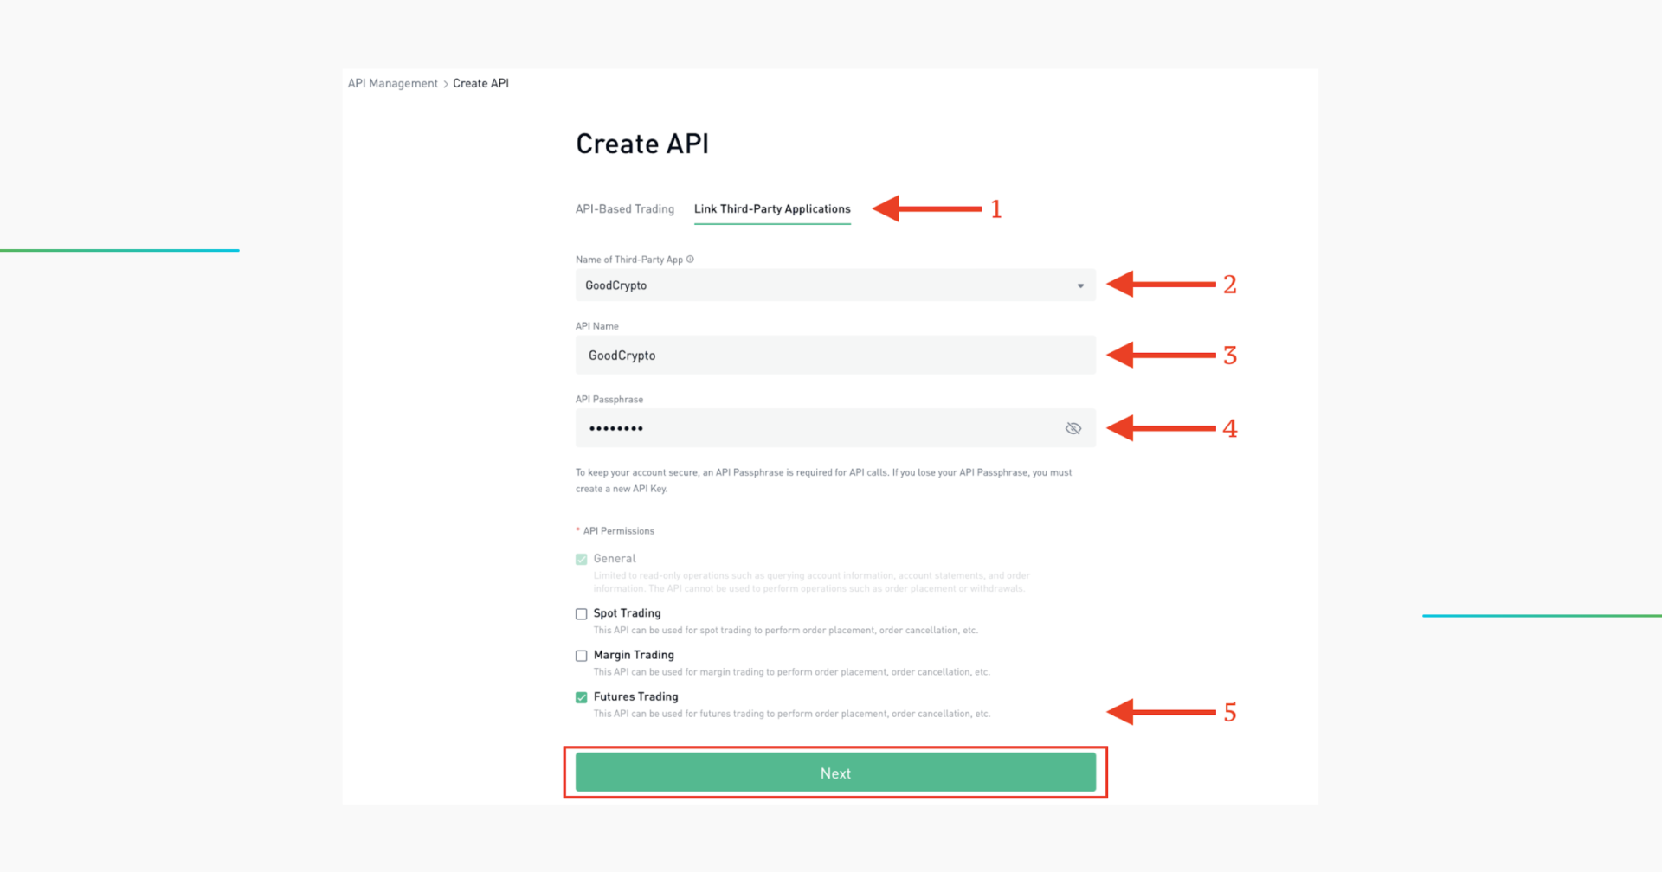Click the dropdown arrow in the app name field
Image resolution: width=1662 pixels, height=872 pixels.
1079,285
